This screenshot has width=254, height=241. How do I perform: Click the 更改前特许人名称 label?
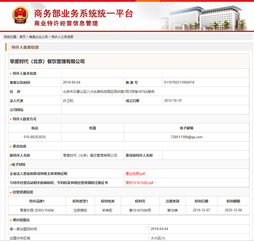coord(139,155)
